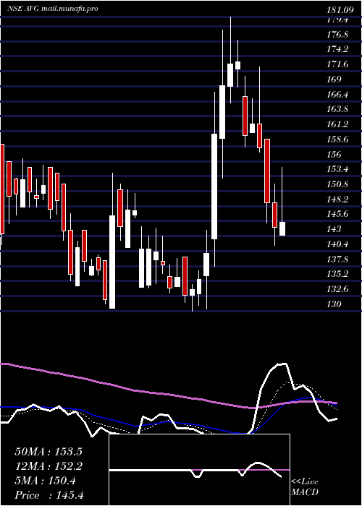The image size is (362, 506).
Task: Click the 132.6 price axis label
Action: click(x=337, y=289)
